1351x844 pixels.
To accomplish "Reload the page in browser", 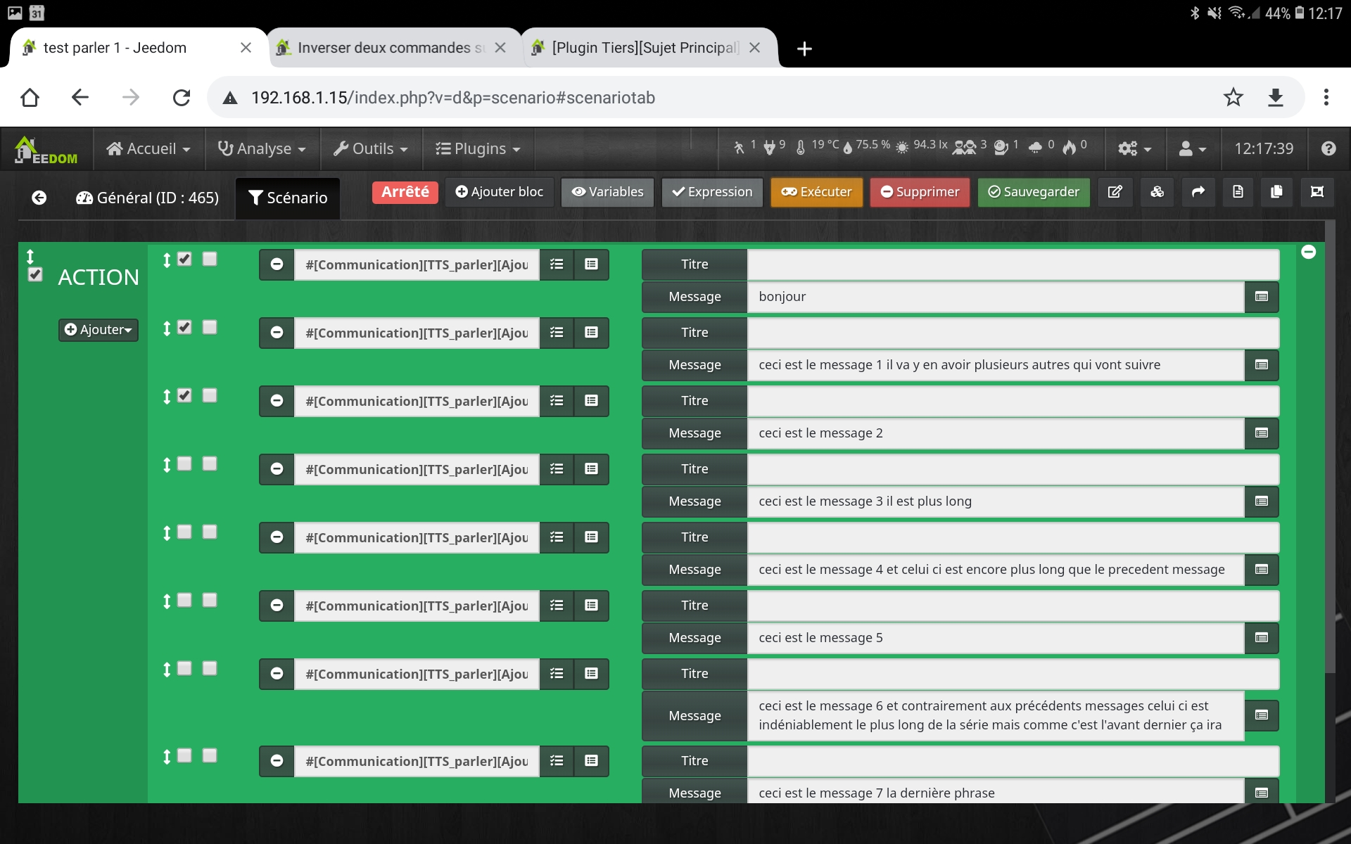I will [x=182, y=97].
